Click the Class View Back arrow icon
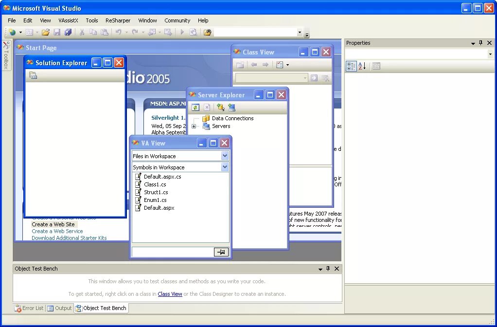 (254, 65)
